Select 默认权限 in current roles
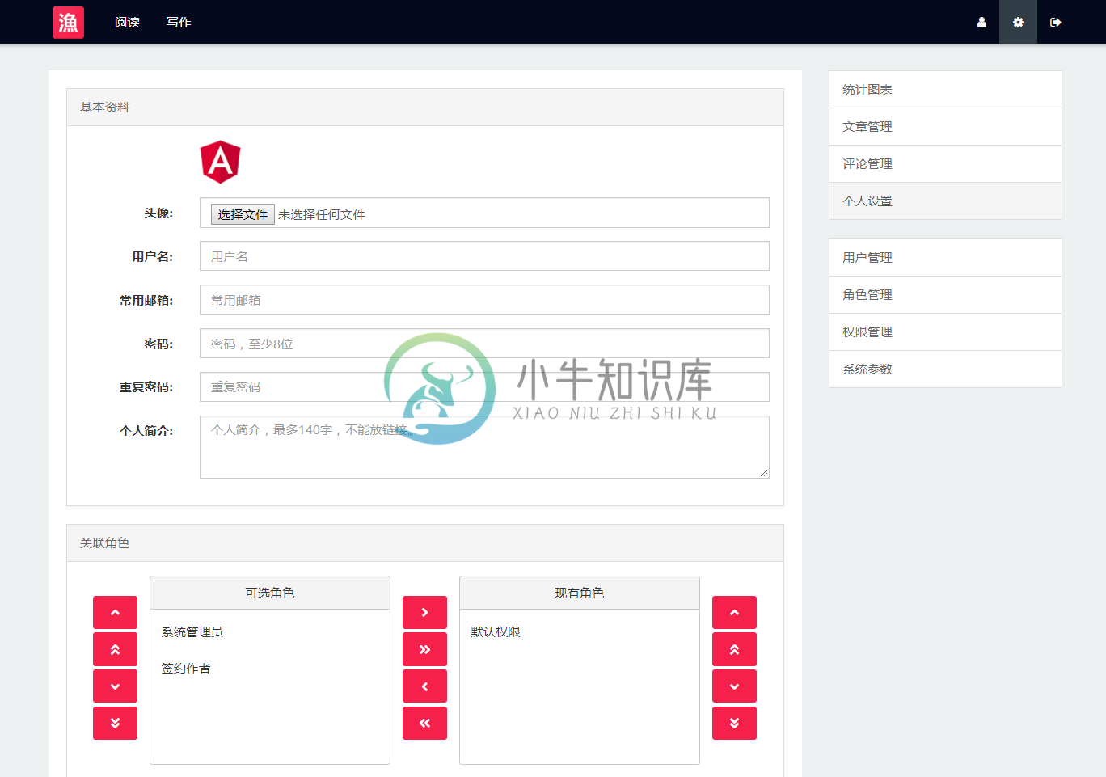1106x777 pixels. tap(496, 632)
